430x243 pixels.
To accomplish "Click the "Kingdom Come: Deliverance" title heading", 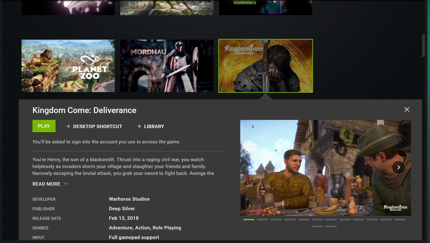I will click(84, 110).
